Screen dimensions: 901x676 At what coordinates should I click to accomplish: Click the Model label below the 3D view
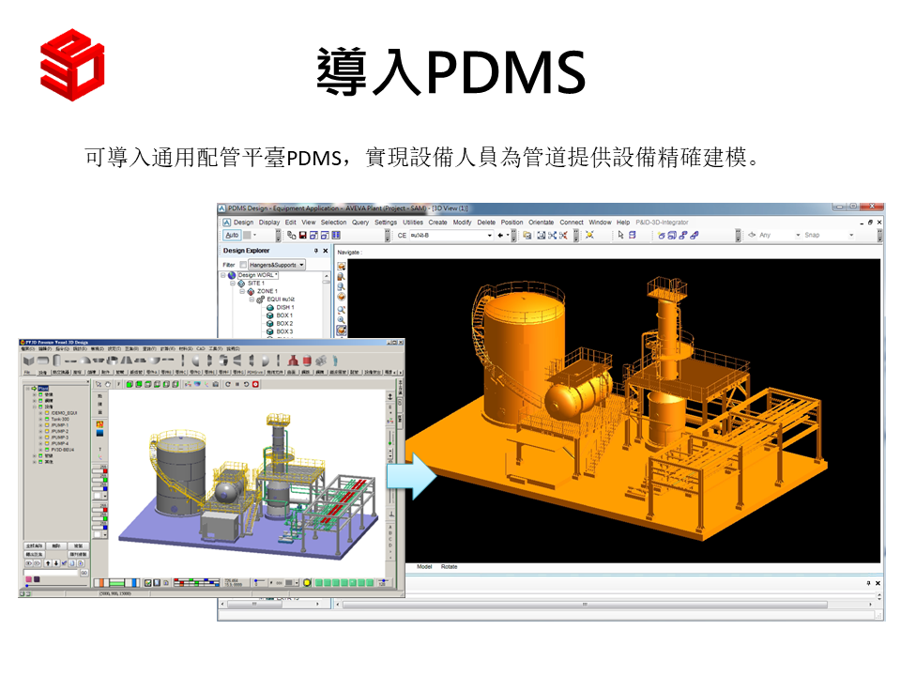pyautogui.click(x=424, y=567)
